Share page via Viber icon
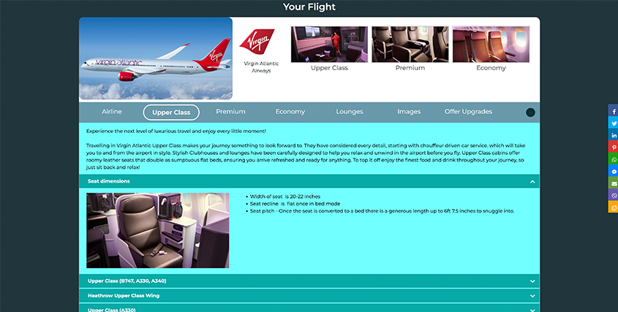 pyautogui.click(x=614, y=195)
